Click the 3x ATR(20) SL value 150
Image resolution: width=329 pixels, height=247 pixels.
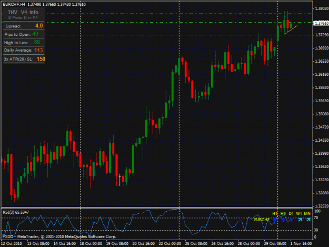(41, 59)
